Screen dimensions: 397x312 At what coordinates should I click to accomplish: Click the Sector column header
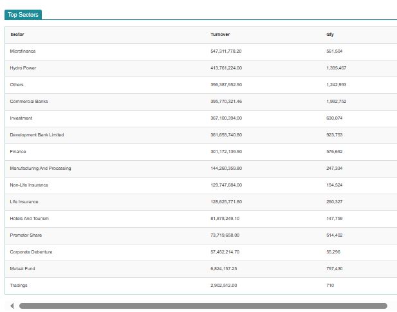(x=17, y=34)
